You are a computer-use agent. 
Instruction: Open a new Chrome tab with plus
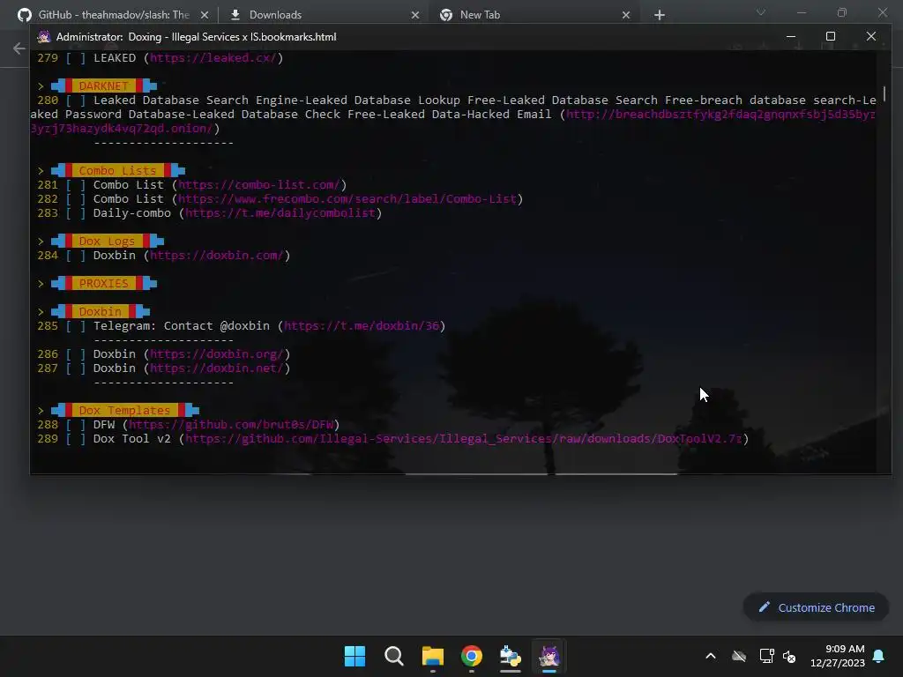660,15
